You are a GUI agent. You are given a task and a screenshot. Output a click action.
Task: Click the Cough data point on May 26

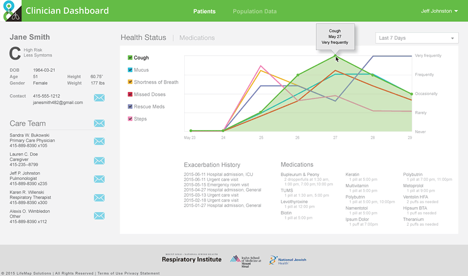(298, 75)
